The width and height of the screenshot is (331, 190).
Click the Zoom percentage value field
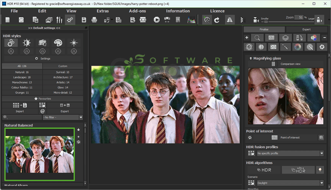pos(299,17)
